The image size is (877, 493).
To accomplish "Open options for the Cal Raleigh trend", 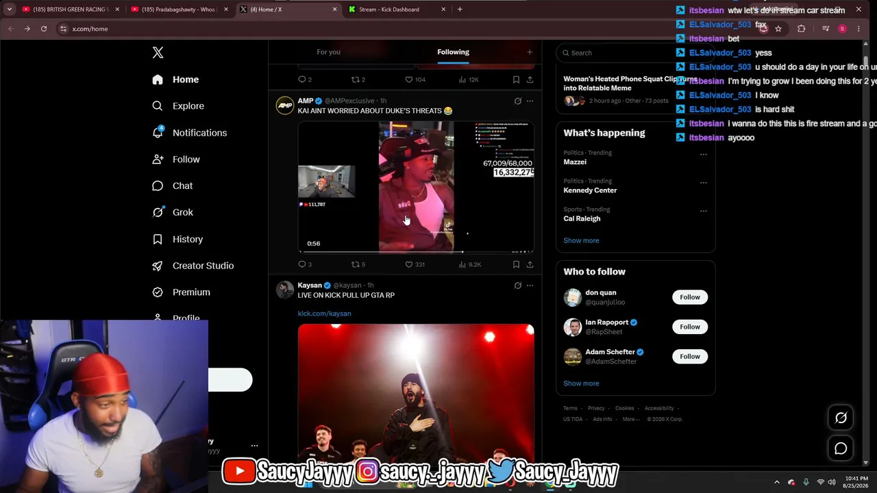I will click(x=703, y=211).
